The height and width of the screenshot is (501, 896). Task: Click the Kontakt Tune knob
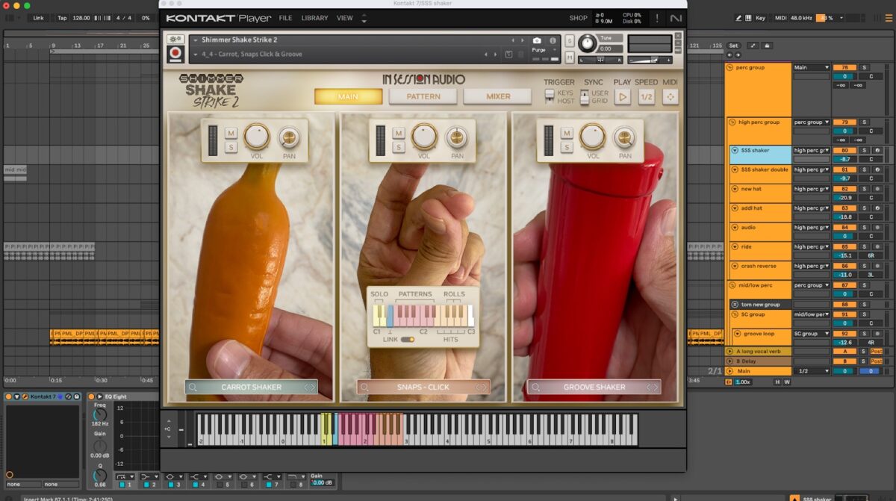587,44
